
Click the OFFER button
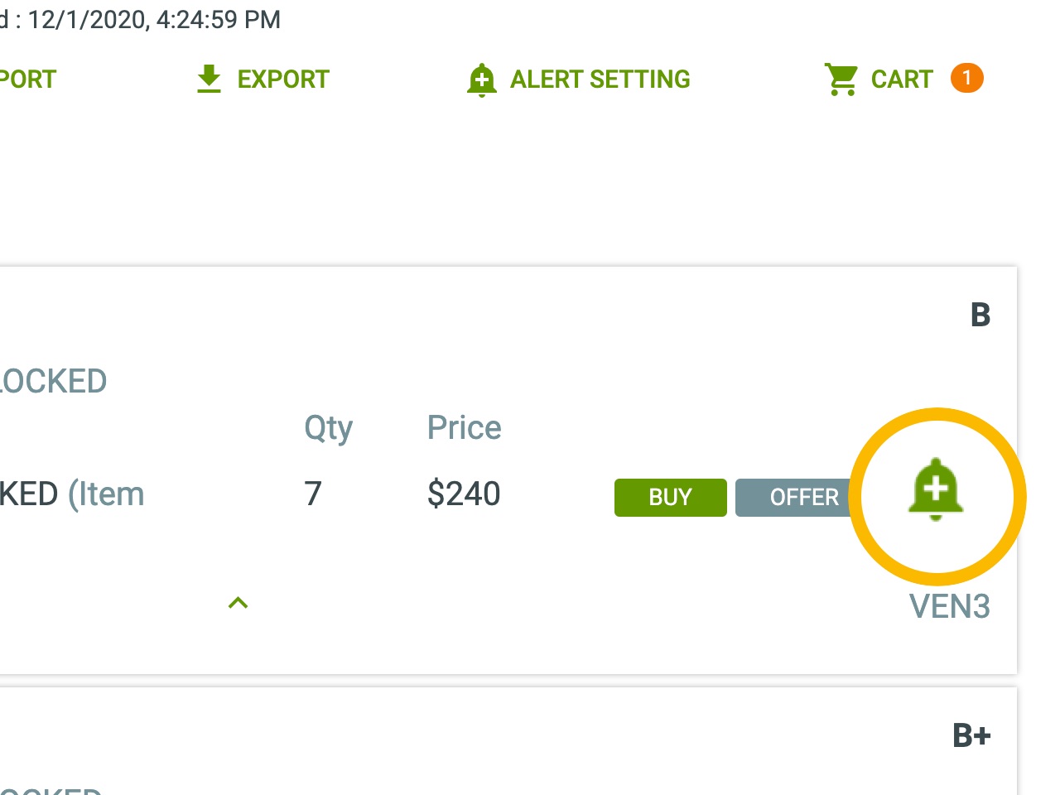tap(803, 497)
